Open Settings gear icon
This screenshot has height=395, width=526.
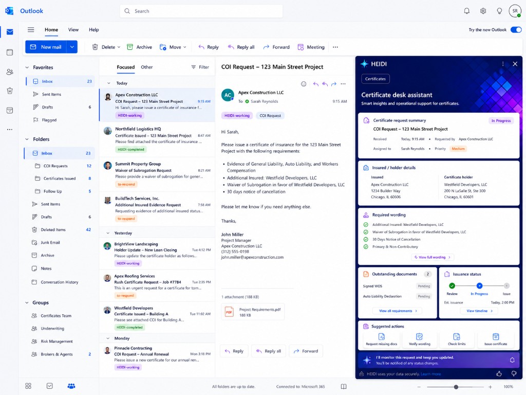(x=483, y=11)
